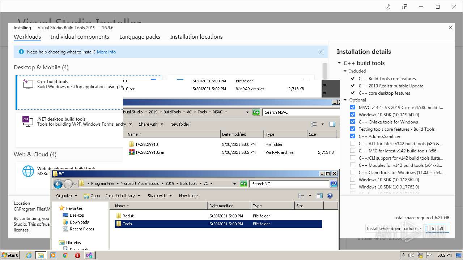Open Organize dropdown in VC window
The width and height of the screenshot is (463, 260).
[x=67, y=196]
